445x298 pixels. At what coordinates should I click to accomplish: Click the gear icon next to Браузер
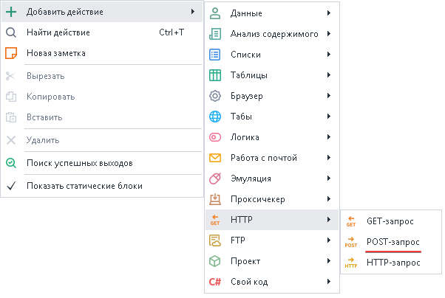coord(215,96)
